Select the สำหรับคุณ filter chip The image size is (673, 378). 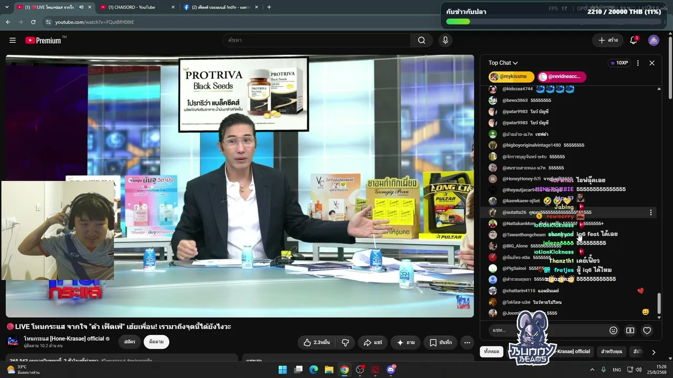(611, 352)
